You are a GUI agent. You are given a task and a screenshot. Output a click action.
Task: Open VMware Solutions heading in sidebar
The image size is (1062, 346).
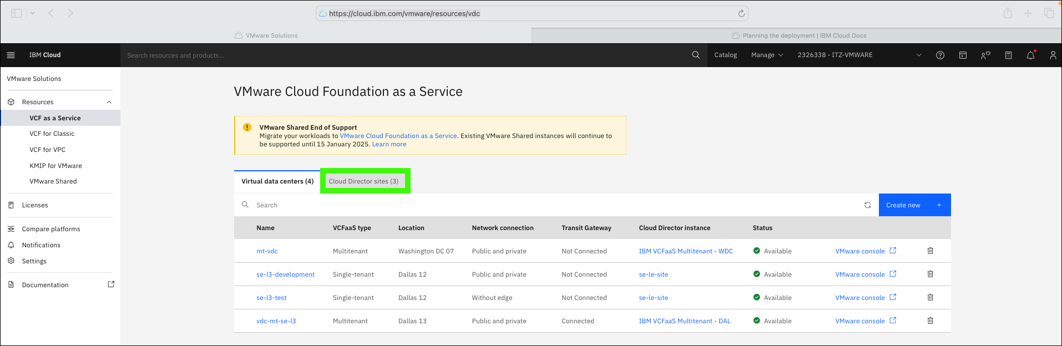click(x=34, y=79)
